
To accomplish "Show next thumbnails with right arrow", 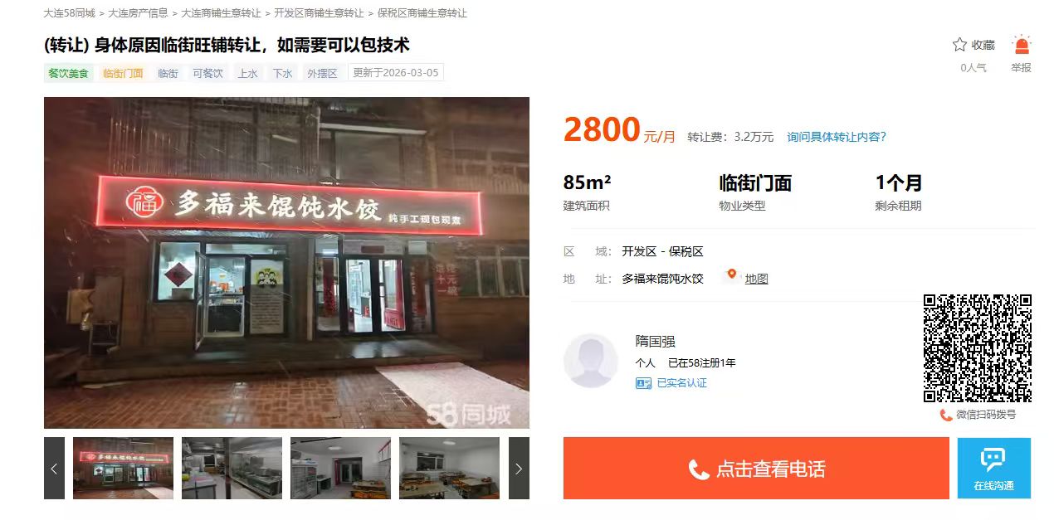I will (x=519, y=469).
